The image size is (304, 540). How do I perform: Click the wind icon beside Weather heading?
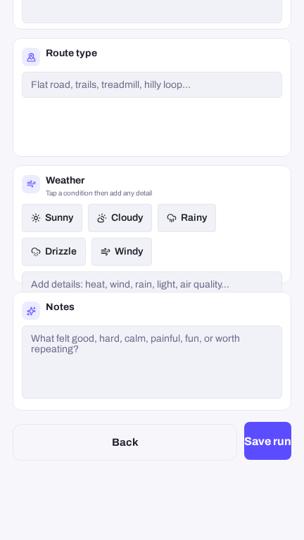[x=31, y=184]
